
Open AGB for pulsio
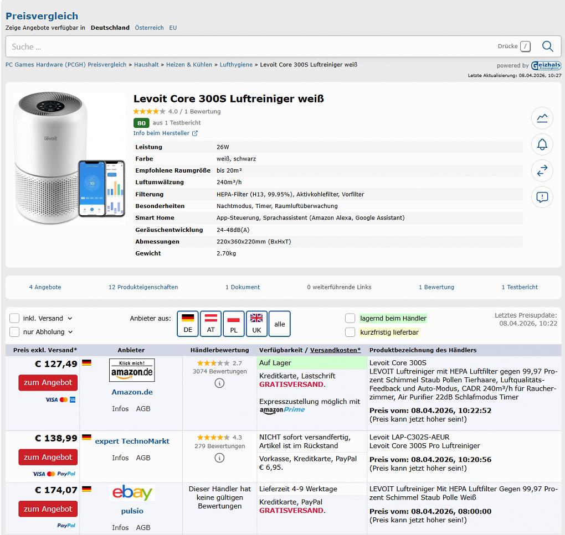(x=143, y=527)
